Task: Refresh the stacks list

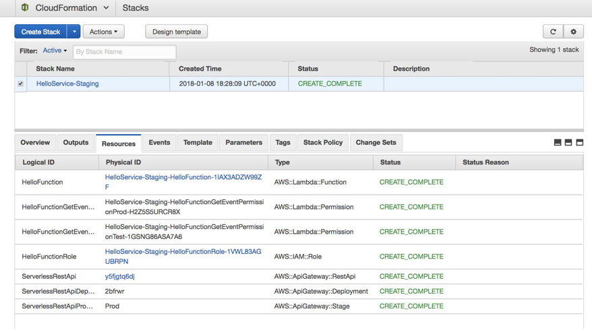Action: [x=553, y=32]
